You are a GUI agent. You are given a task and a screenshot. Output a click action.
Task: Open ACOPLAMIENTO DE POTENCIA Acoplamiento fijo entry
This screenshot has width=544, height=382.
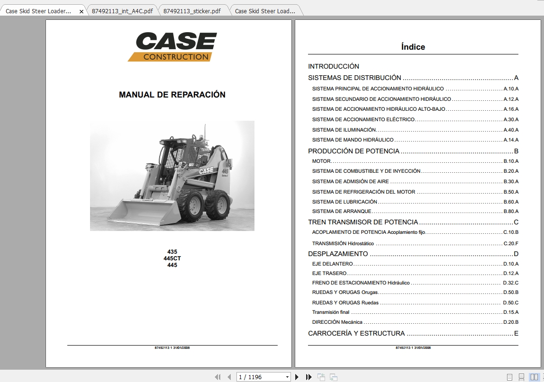[415, 232]
